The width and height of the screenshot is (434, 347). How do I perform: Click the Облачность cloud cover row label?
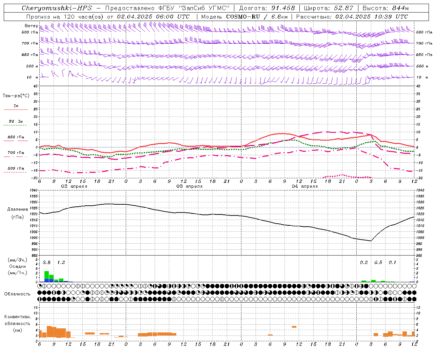17,294
